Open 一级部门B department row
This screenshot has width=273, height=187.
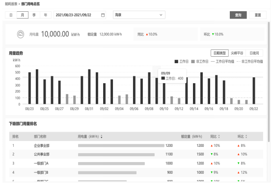[136, 172]
